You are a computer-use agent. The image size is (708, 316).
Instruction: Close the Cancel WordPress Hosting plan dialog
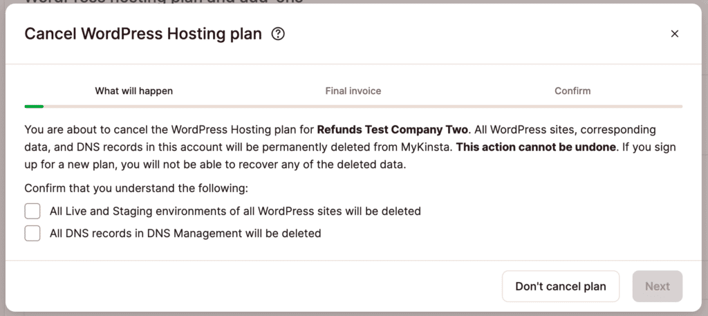click(x=675, y=34)
